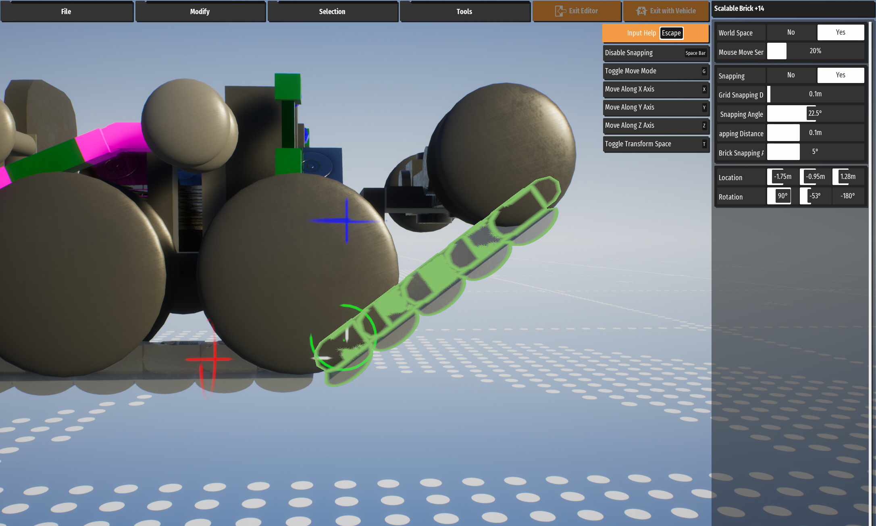Click the G key badge for move mode
Screen dimensions: 876x526
tap(704, 71)
